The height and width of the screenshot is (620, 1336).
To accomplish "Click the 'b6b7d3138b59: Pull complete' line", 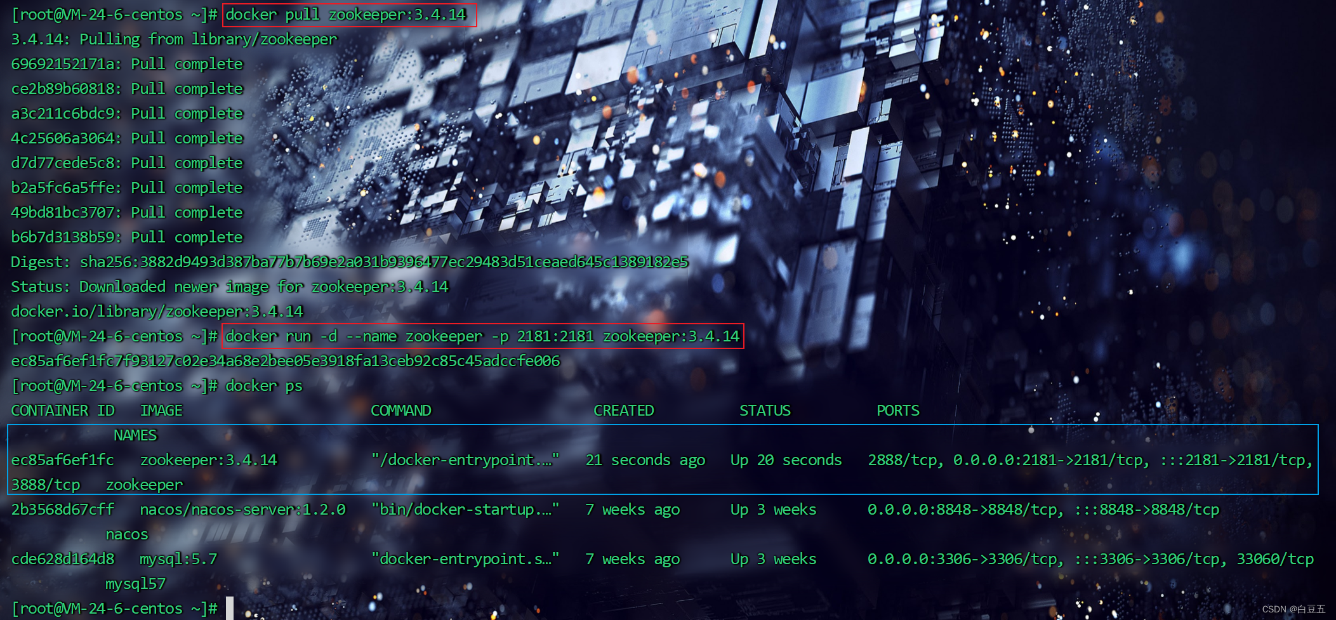I will (x=127, y=237).
